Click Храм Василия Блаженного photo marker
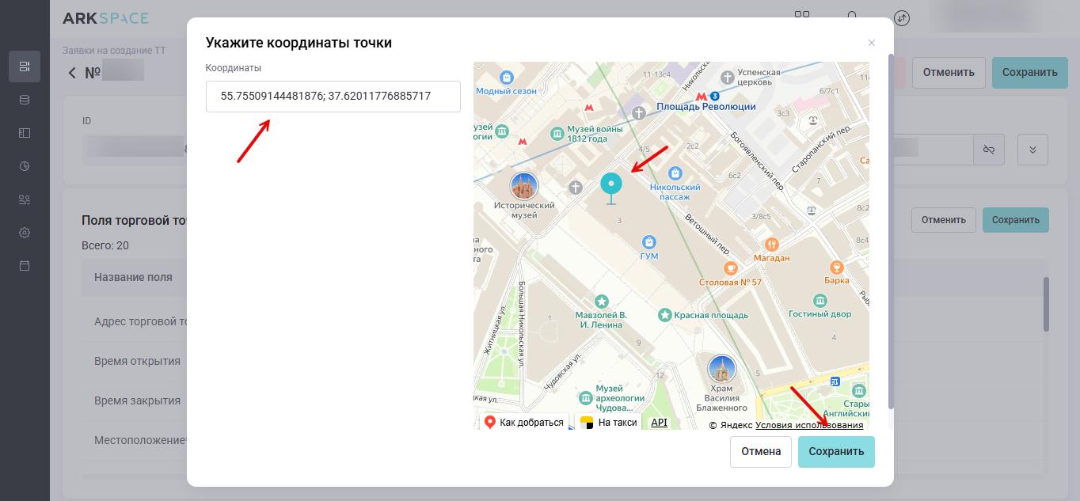The image size is (1080, 501). pos(721,369)
